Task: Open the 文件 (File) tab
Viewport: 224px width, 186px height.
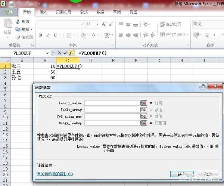Action: pos(9,12)
